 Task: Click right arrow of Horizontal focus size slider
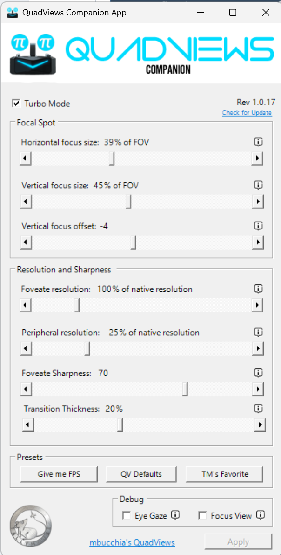tap(257, 159)
